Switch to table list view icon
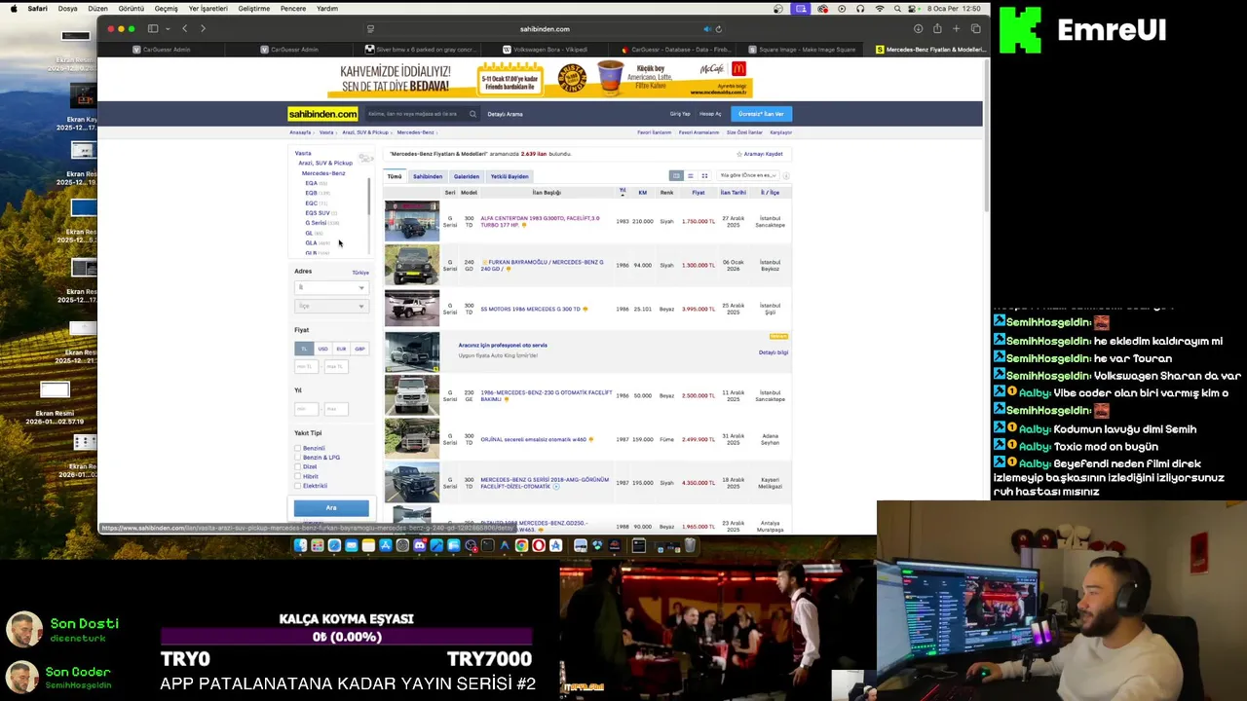This screenshot has height=701, width=1247. [x=676, y=175]
